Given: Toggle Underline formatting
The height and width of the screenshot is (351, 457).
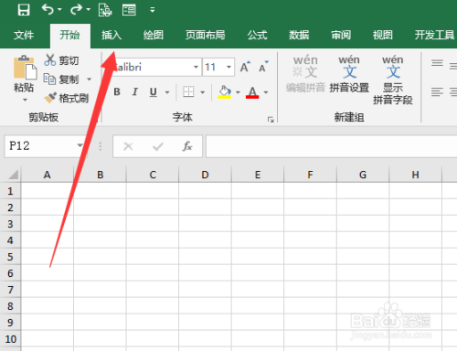Looking at the screenshot, I should (x=154, y=91).
